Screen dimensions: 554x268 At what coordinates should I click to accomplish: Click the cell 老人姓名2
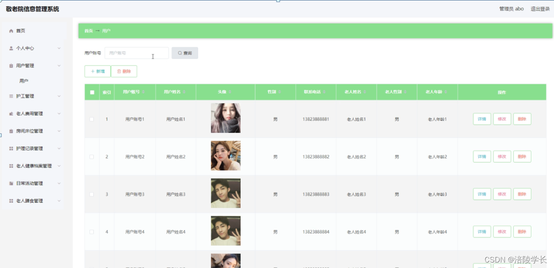[357, 157]
